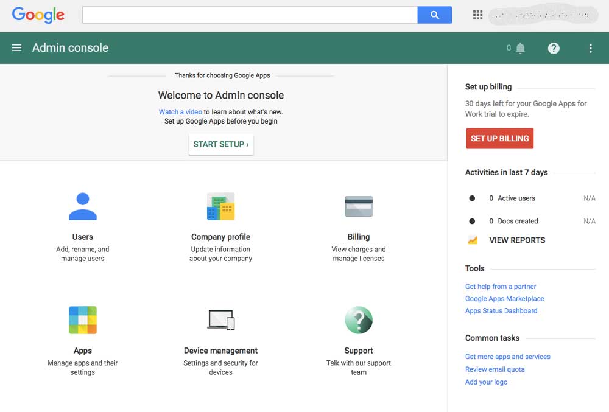Click the Support heading text
This screenshot has height=412, width=609.
(x=359, y=351)
